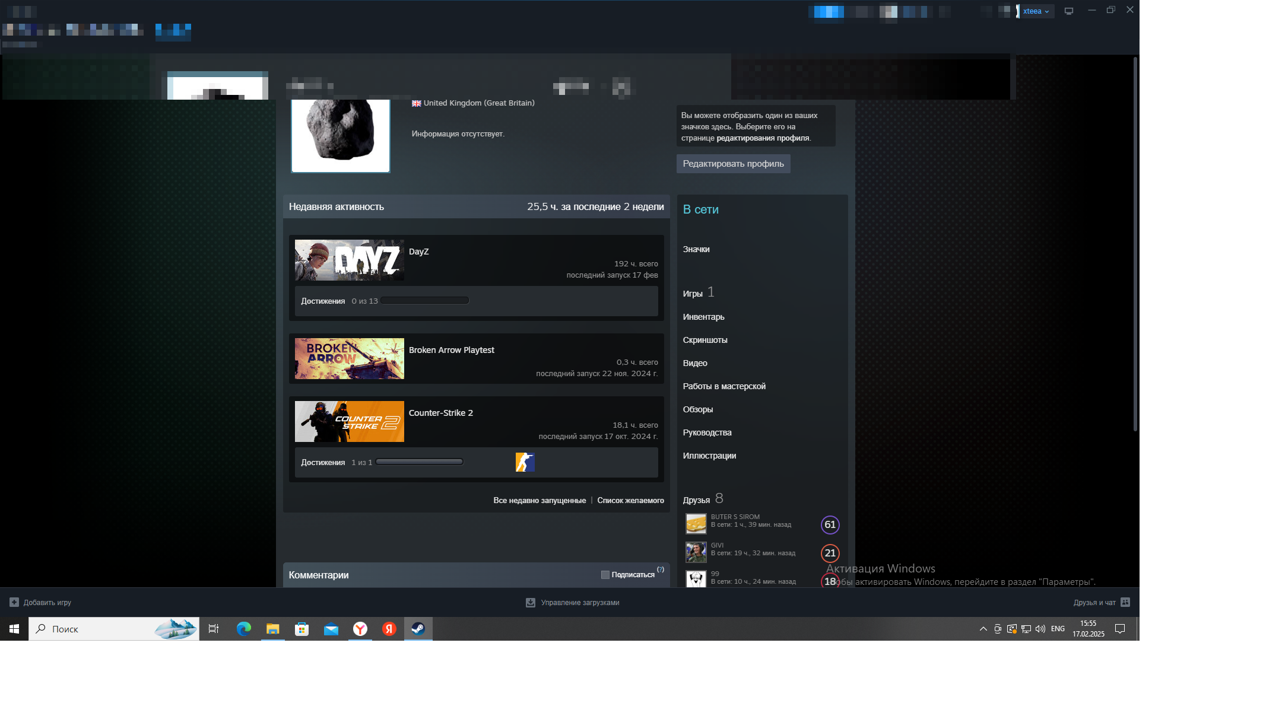Image resolution: width=1263 pixels, height=719 pixels.
Task: Open the DayZ game banner image
Action: click(x=349, y=260)
